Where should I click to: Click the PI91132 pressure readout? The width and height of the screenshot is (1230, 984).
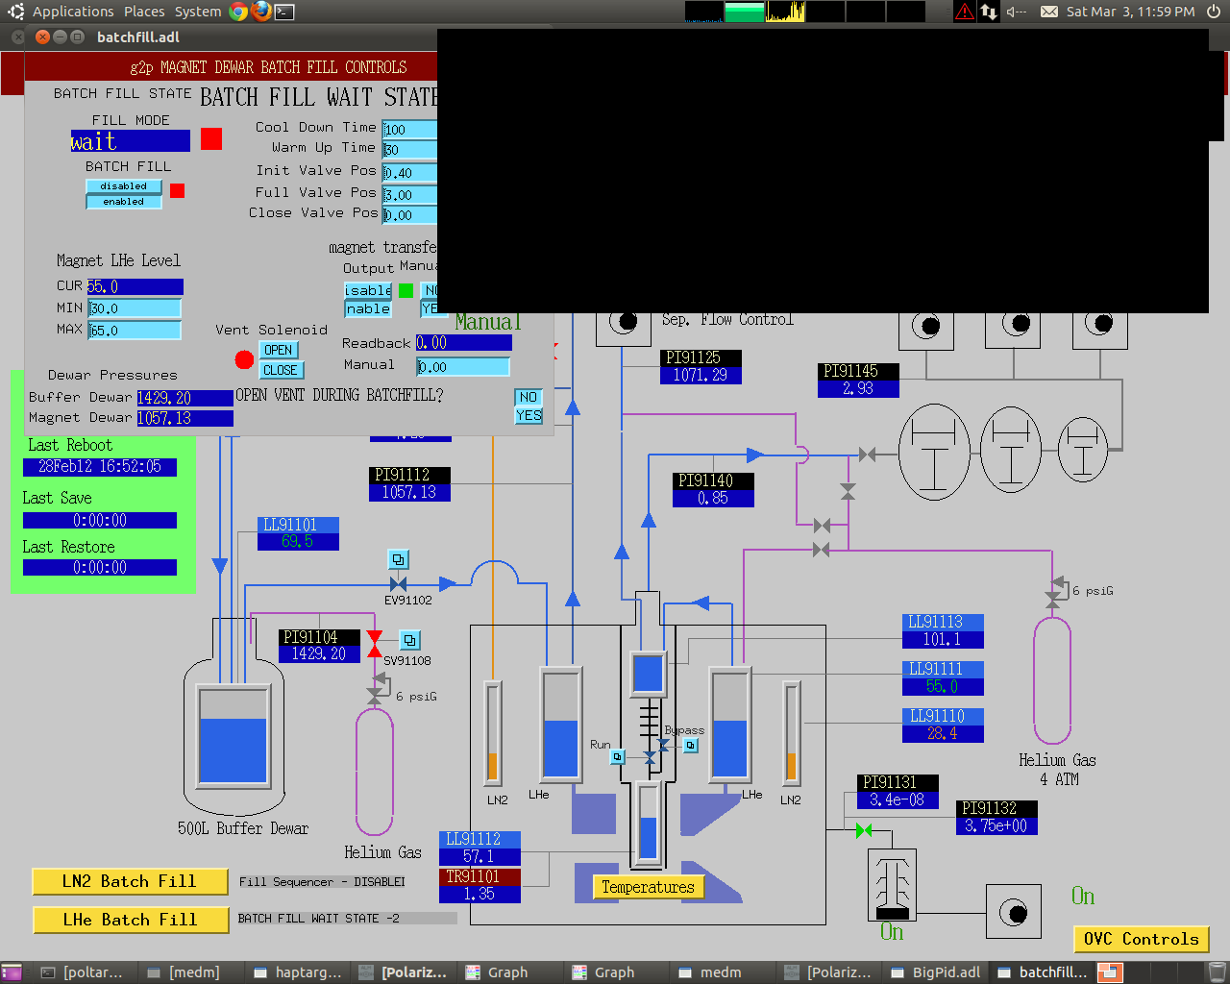[996, 817]
